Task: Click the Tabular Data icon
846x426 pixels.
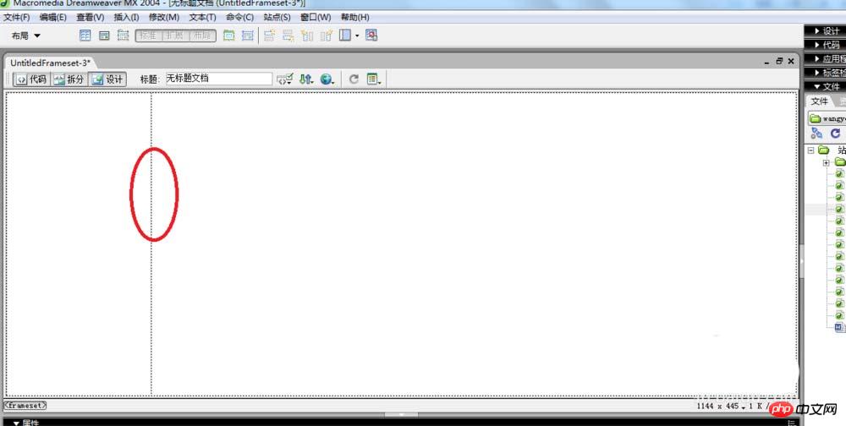Action: coord(371,35)
